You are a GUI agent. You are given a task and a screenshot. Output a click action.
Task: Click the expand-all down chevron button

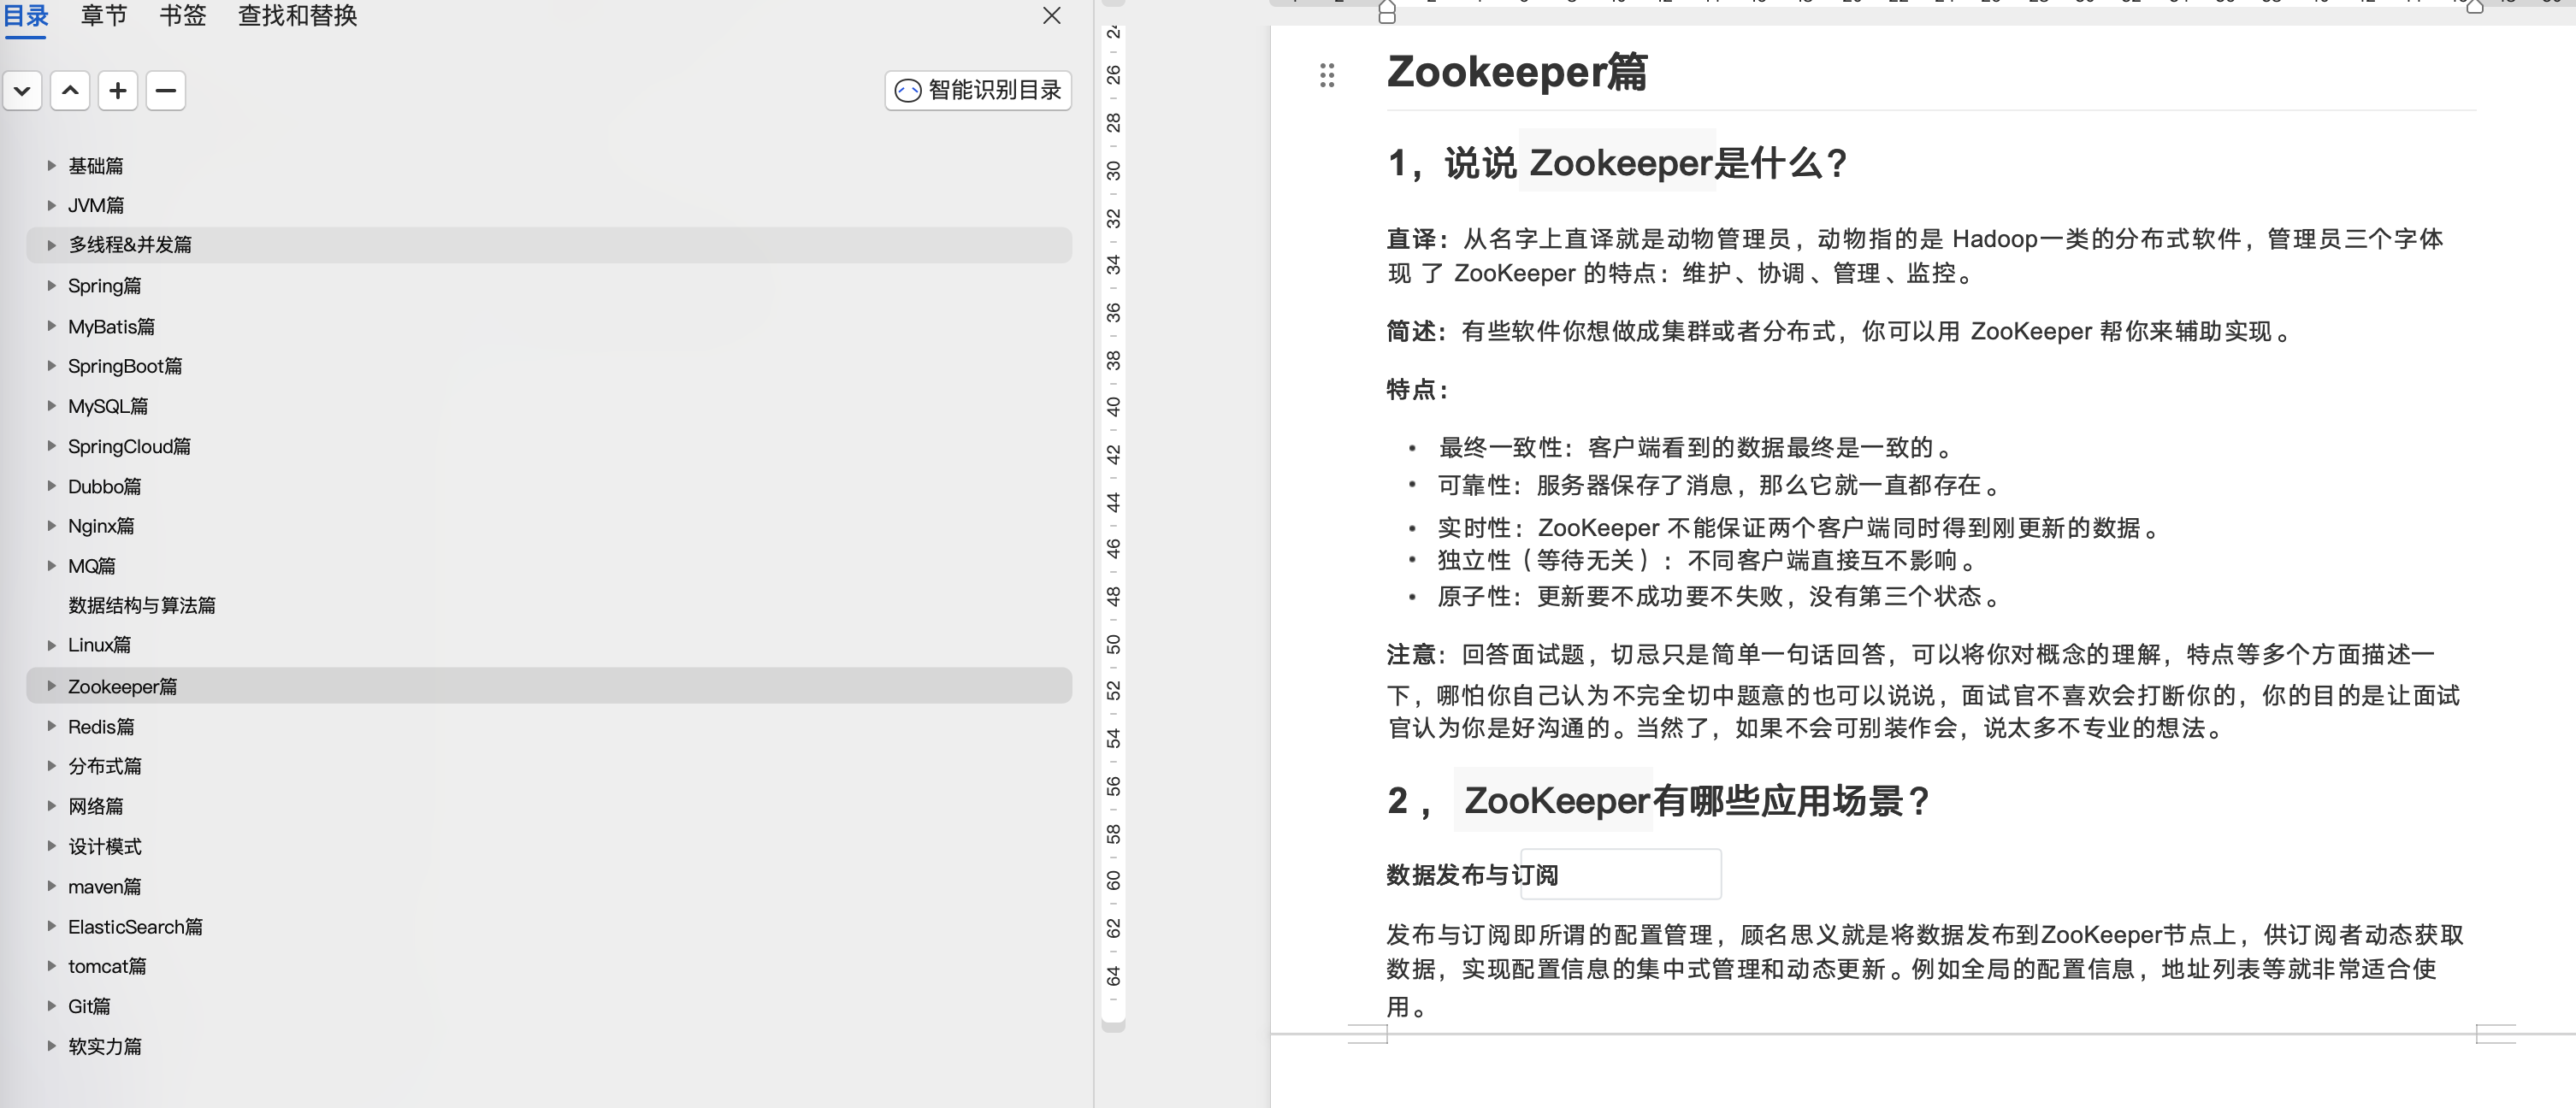click(22, 91)
